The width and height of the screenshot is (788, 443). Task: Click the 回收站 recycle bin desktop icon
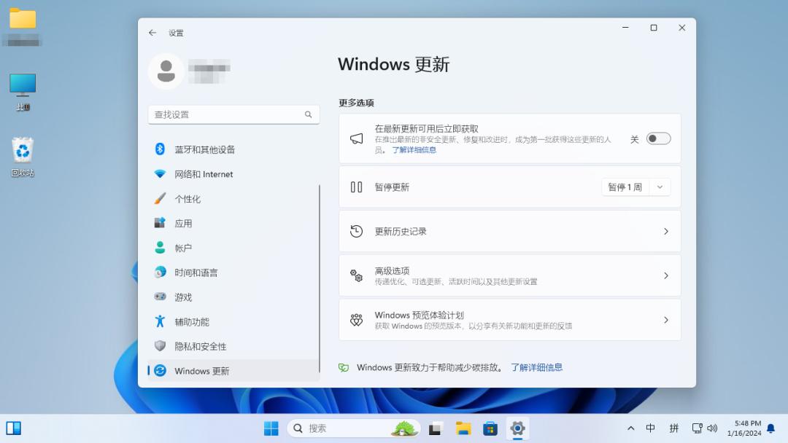point(23,157)
